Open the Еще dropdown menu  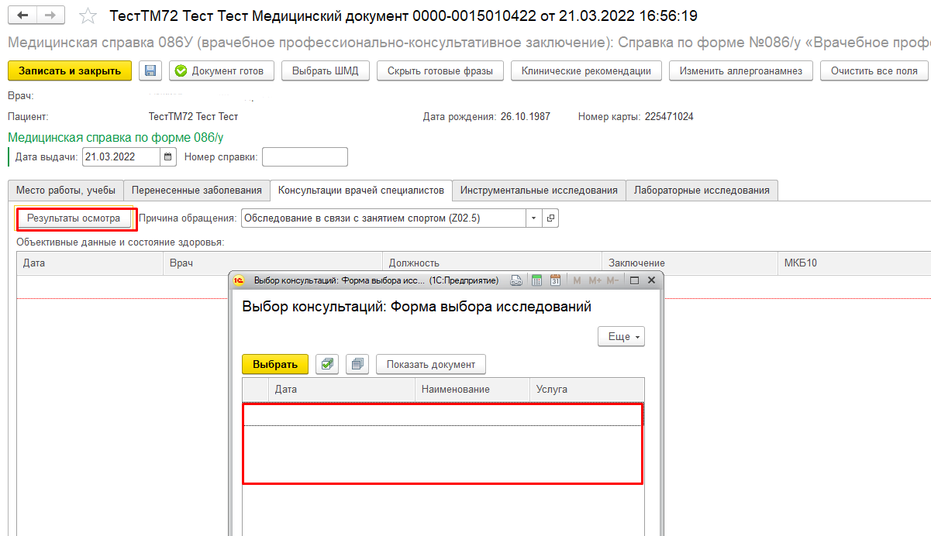tap(621, 337)
